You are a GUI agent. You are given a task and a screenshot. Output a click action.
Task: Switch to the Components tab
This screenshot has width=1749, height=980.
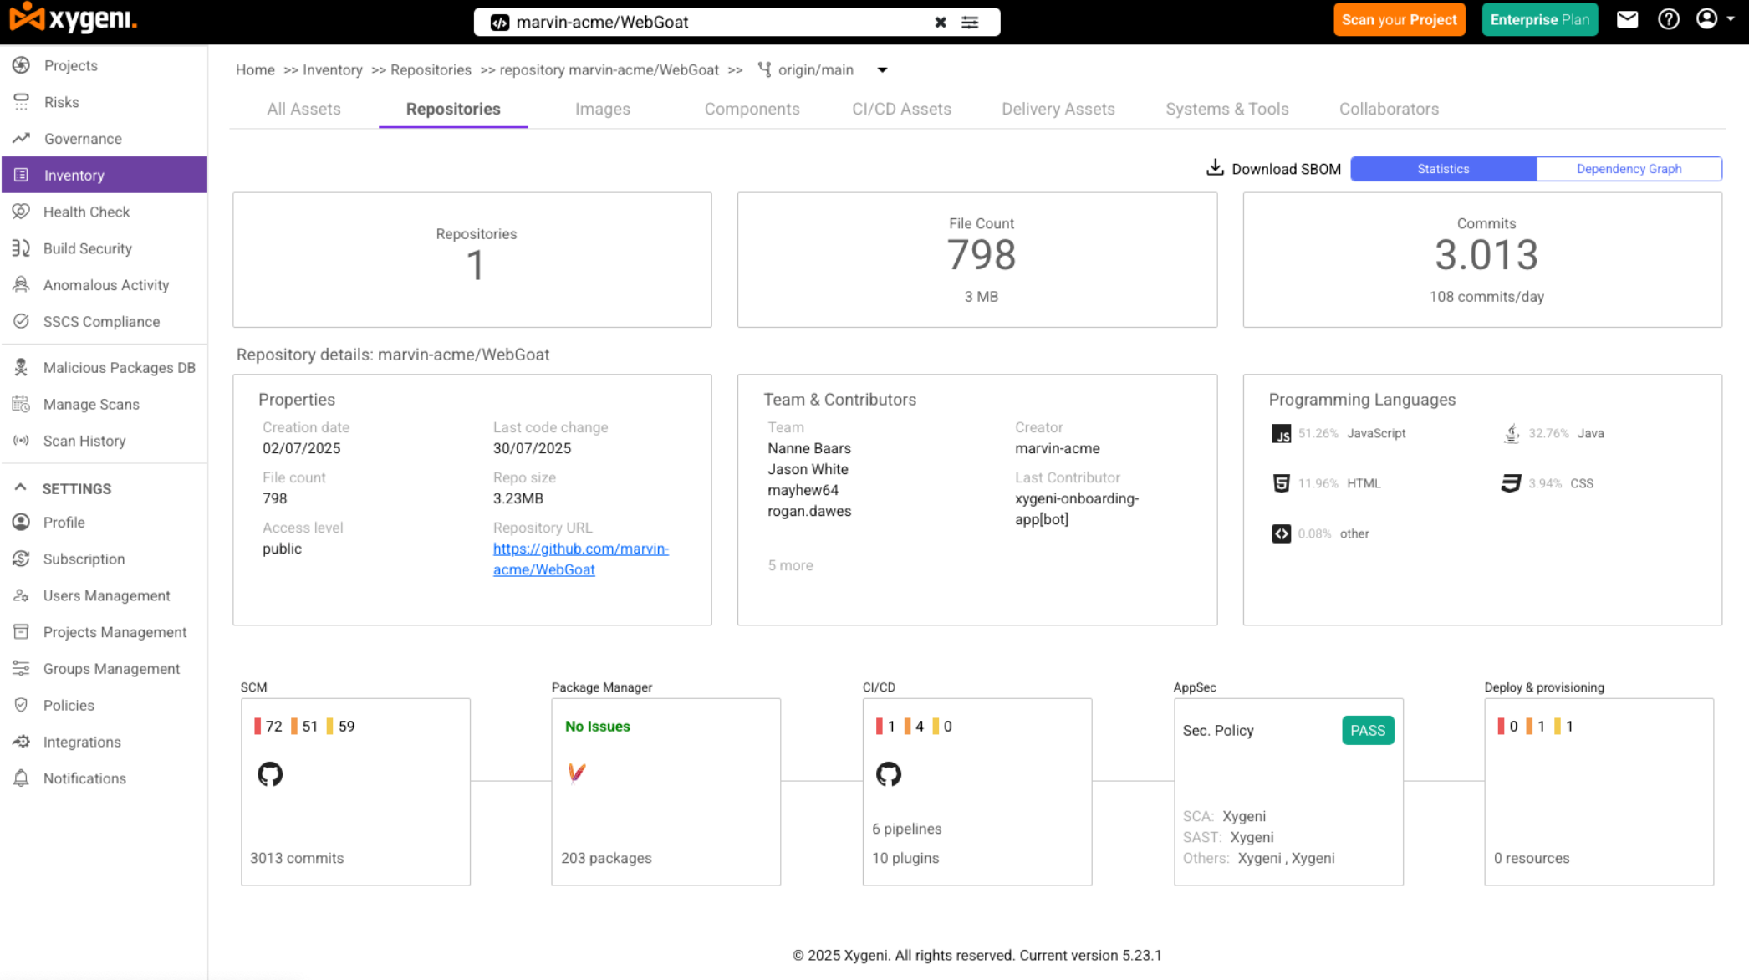(x=752, y=109)
